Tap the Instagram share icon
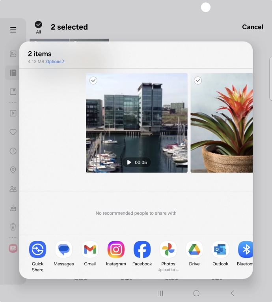272x302 pixels. coord(116,250)
